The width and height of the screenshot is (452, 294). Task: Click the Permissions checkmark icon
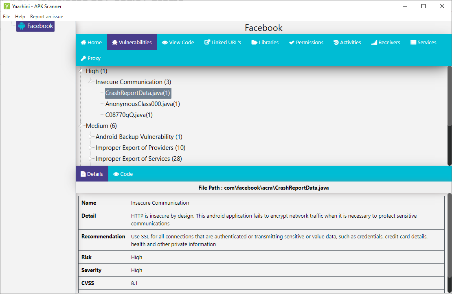click(x=292, y=43)
